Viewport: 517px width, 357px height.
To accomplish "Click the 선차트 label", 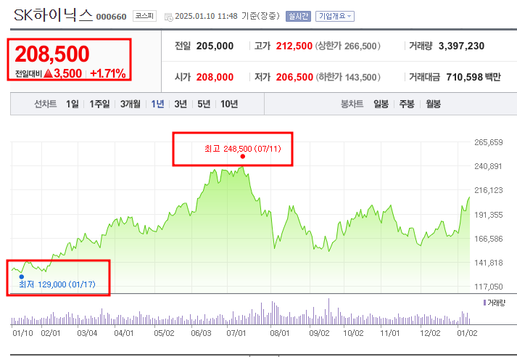I will (x=46, y=104).
